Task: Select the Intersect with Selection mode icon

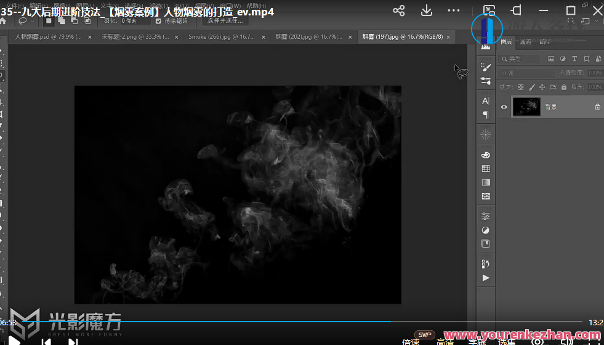Action: pyautogui.click(x=87, y=21)
